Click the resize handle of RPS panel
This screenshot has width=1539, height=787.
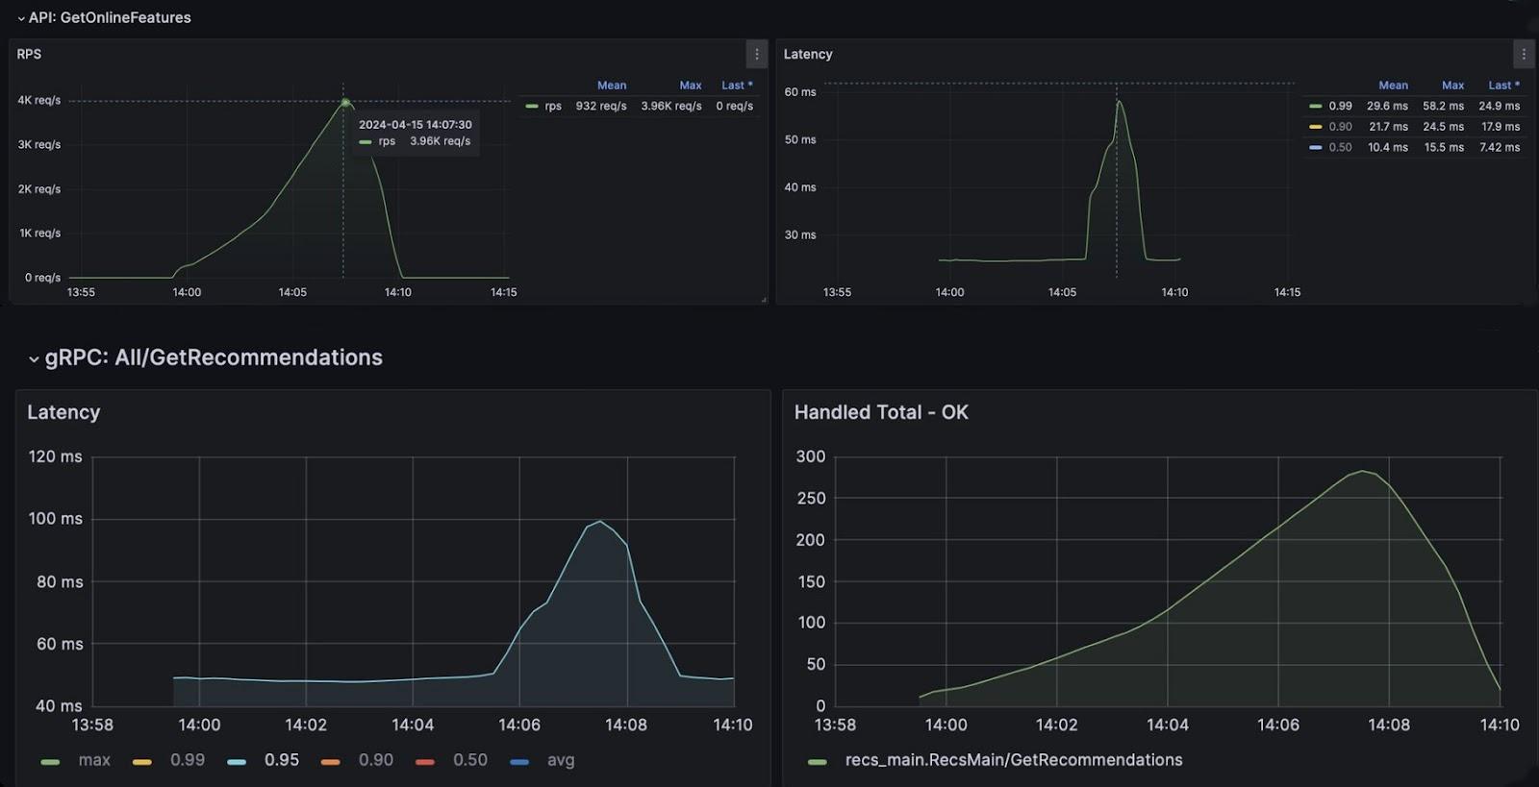(x=764, y=300)
